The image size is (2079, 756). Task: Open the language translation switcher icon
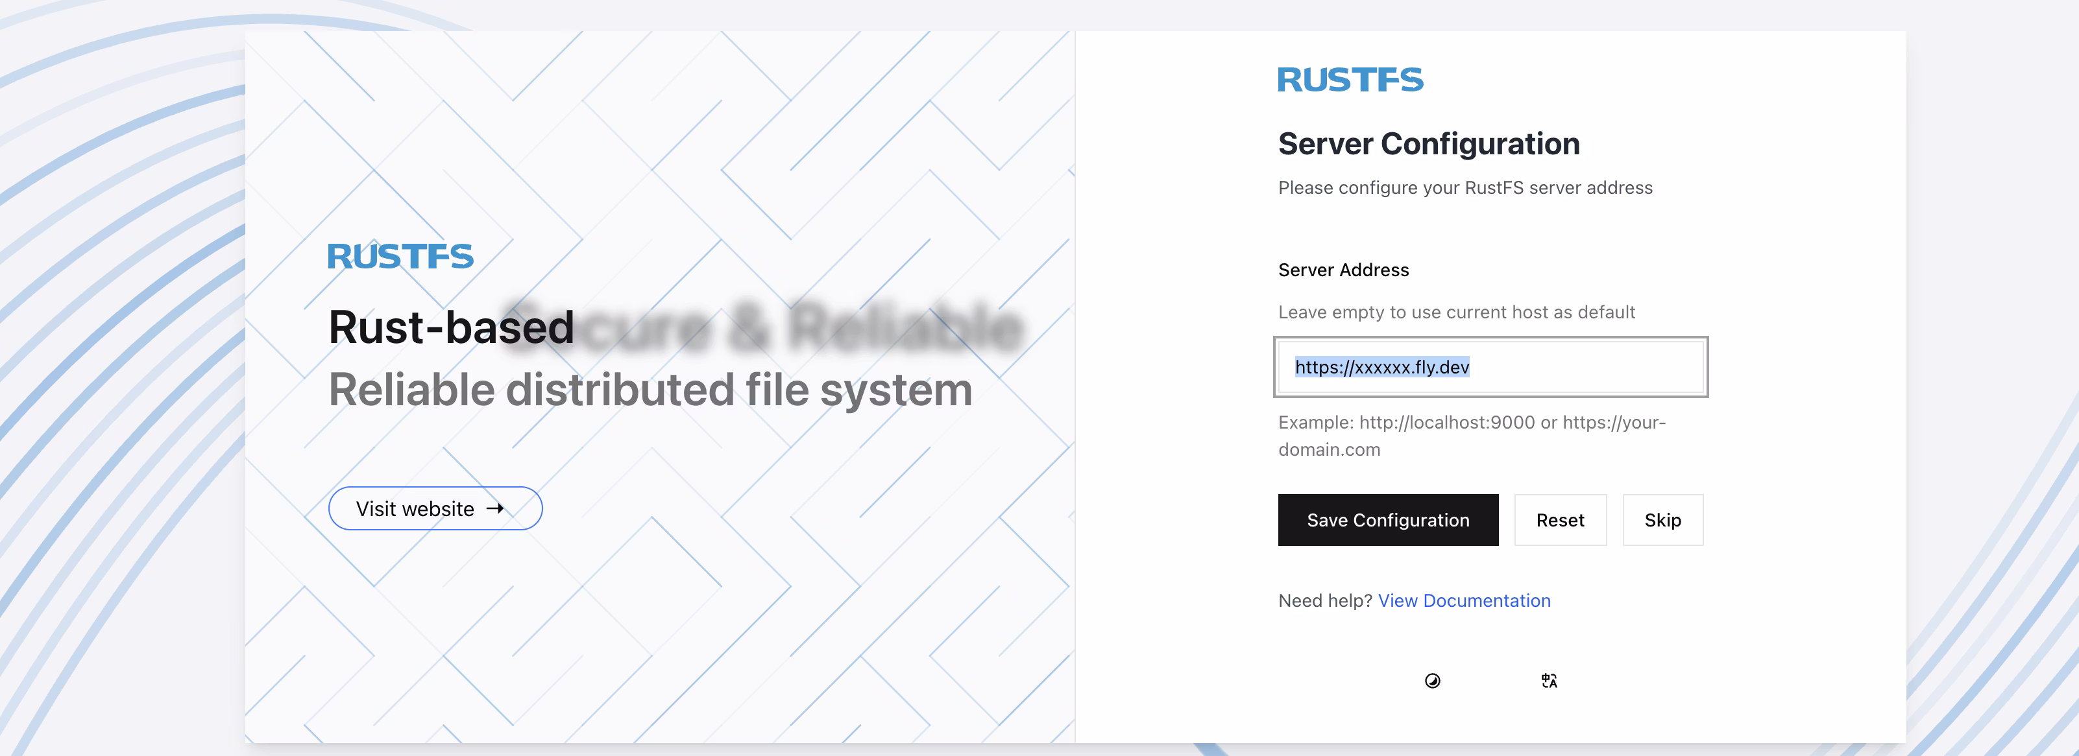click(1549, 681)
